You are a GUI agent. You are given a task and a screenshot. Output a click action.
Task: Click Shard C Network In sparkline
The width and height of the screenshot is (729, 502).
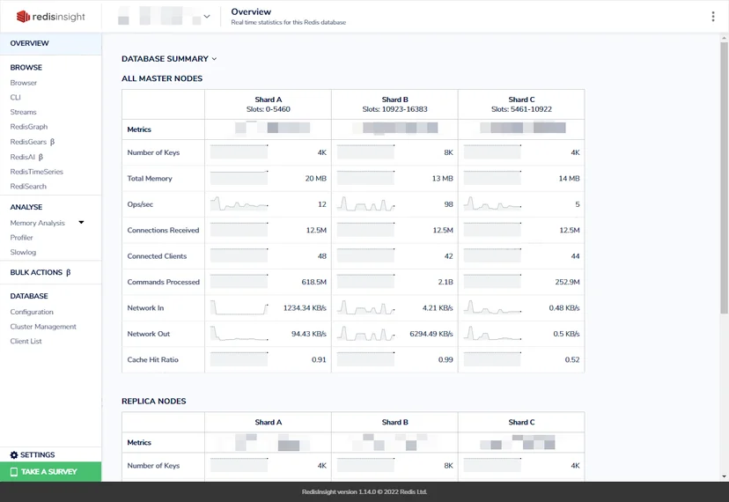click(x=492, y=307)
